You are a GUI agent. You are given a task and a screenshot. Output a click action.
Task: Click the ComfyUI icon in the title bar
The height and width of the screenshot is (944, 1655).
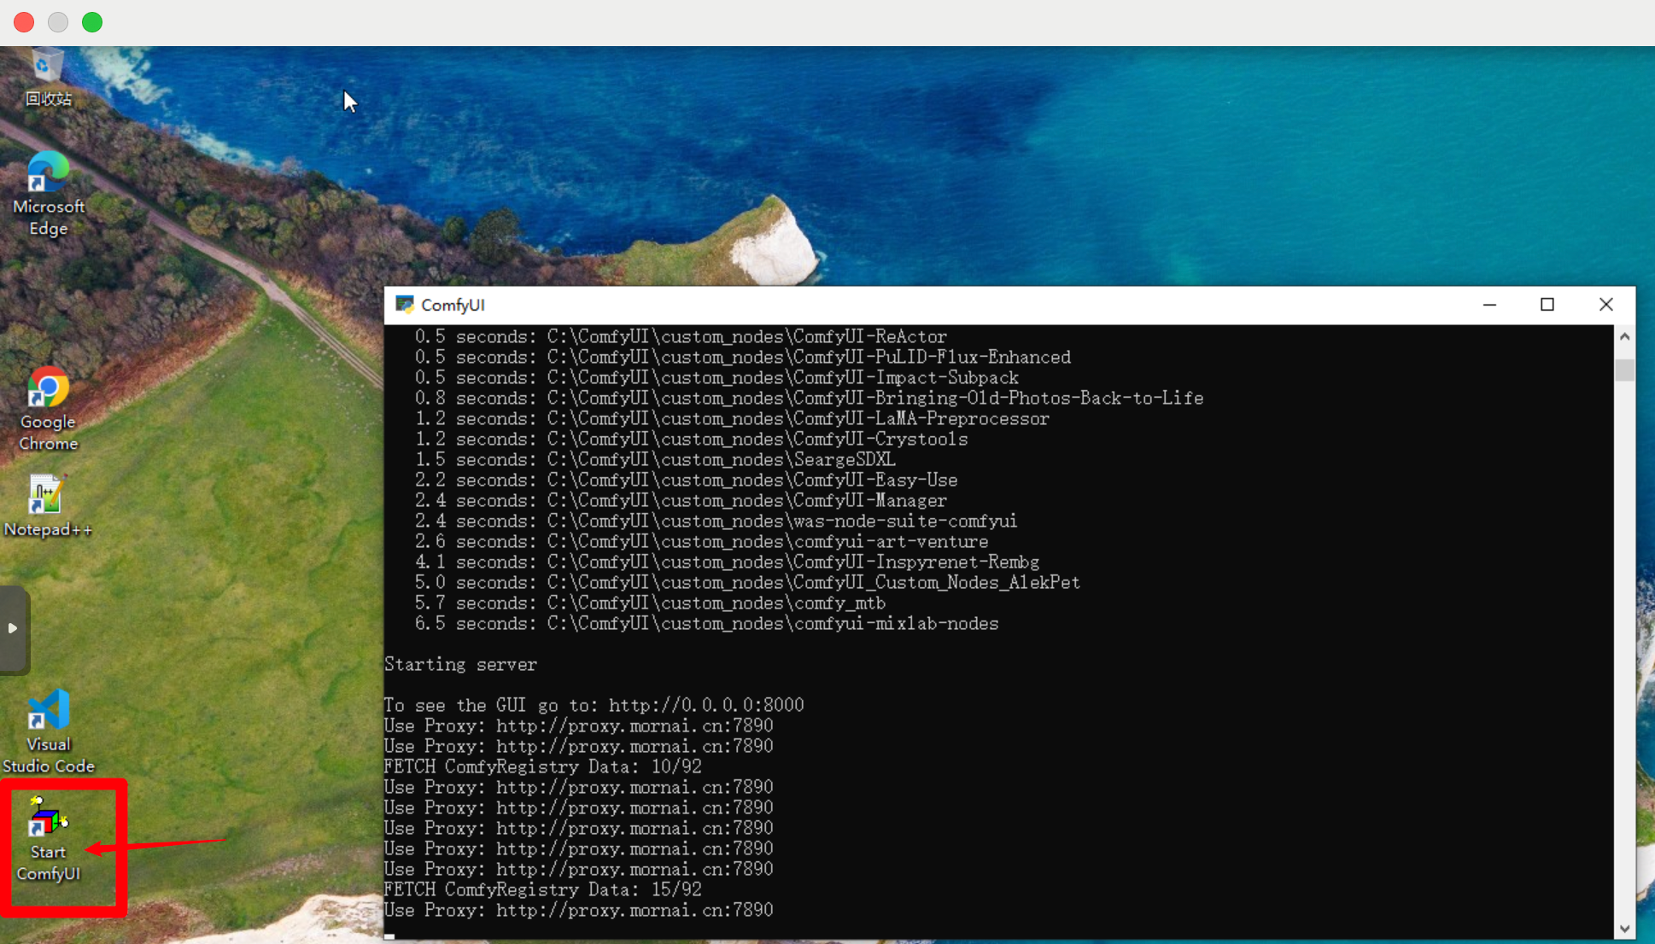[405, 305]
